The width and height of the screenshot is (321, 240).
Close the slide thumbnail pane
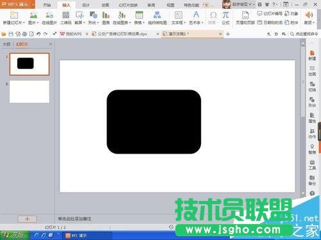tap(51, 44)
